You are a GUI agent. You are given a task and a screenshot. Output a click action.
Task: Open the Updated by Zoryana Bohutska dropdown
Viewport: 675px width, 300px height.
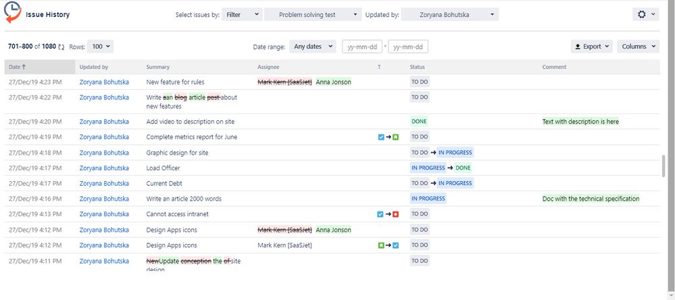click(450, 15)
